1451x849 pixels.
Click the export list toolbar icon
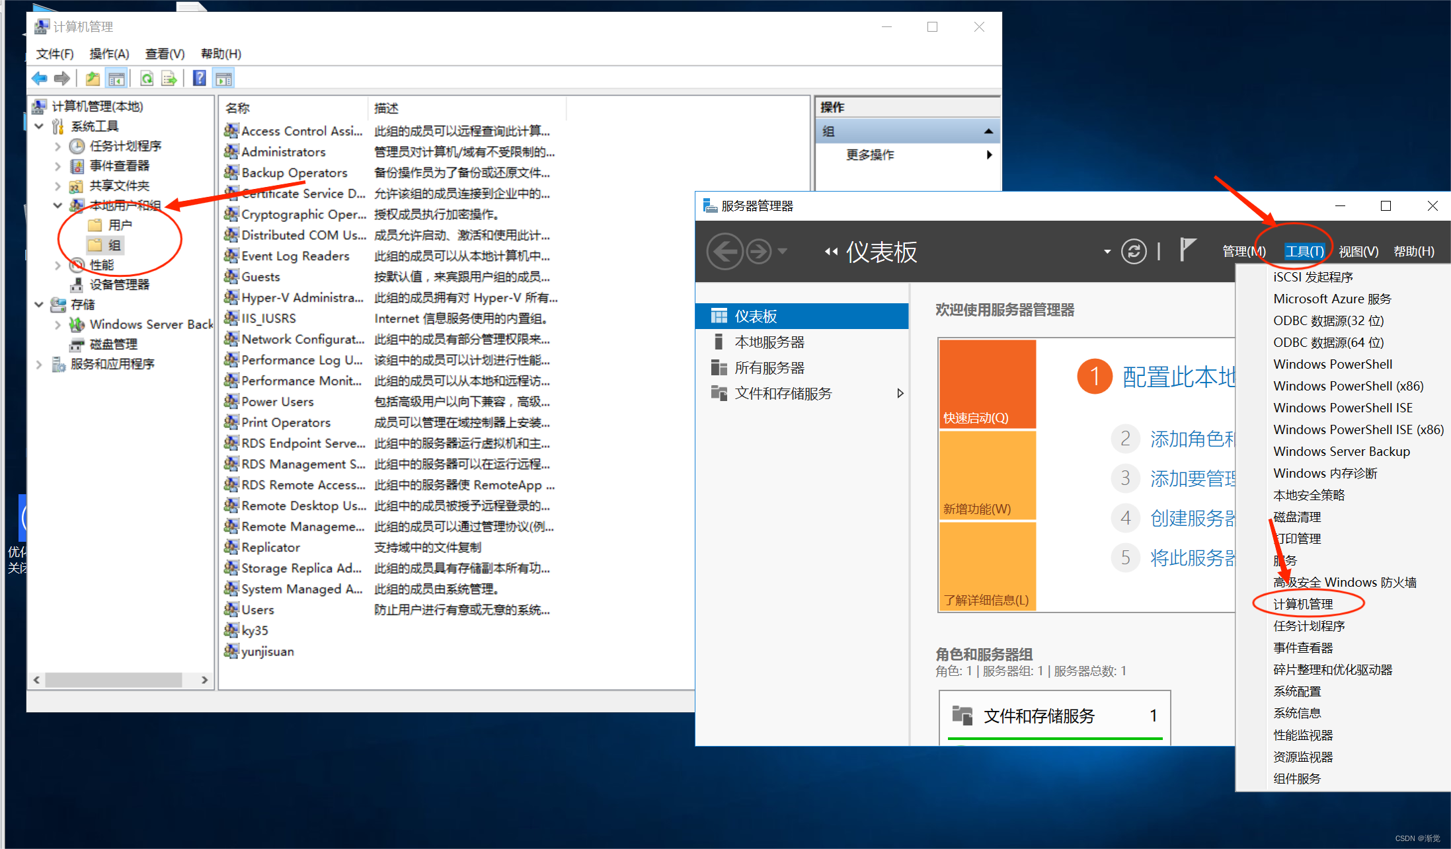[x=169, y=79]
